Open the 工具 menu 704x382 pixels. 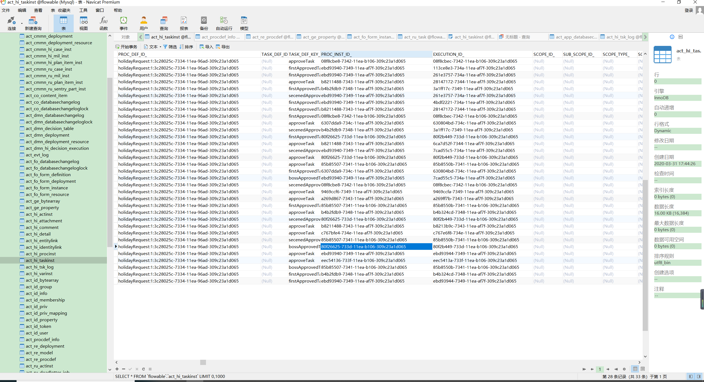pos(83,10)
